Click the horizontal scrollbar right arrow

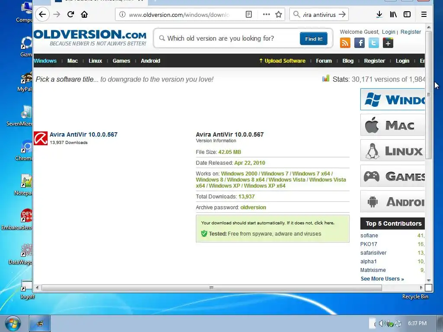[x=421, y=287]
